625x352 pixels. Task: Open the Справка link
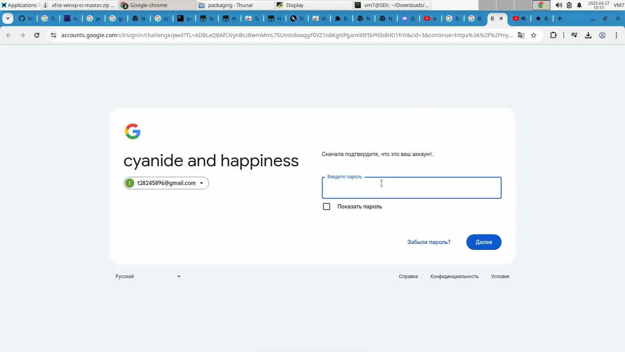pyautogui.click(x=408, y=277)
